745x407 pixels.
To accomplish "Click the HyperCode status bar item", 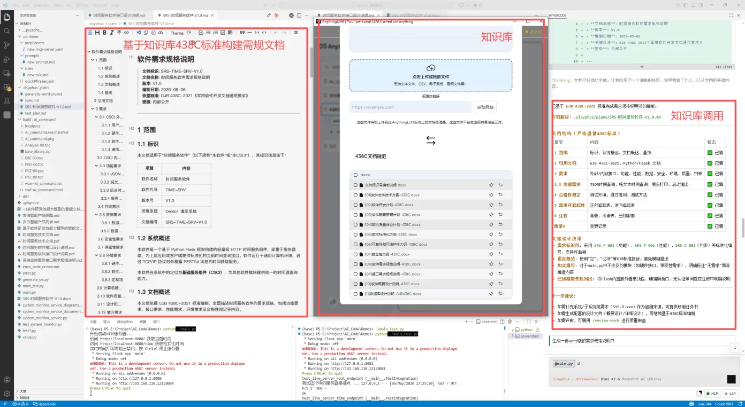I will coord(44,404).
